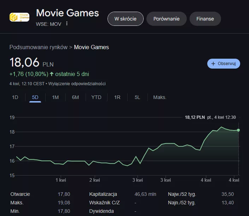
Task: Show the YTD chart range
Action: (x=96, y=97)
